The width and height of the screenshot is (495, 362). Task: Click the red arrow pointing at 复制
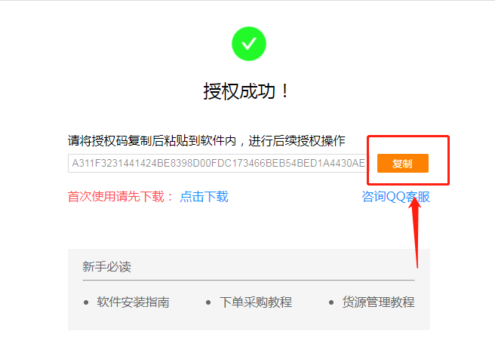point(416,232)
